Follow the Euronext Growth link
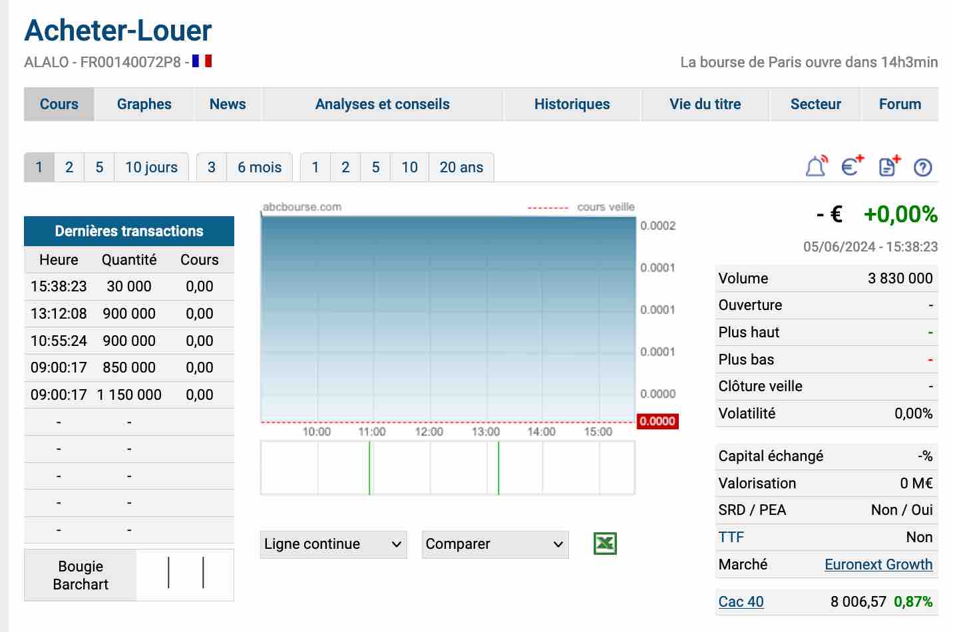The image size is (953, 632). [878, 564]
